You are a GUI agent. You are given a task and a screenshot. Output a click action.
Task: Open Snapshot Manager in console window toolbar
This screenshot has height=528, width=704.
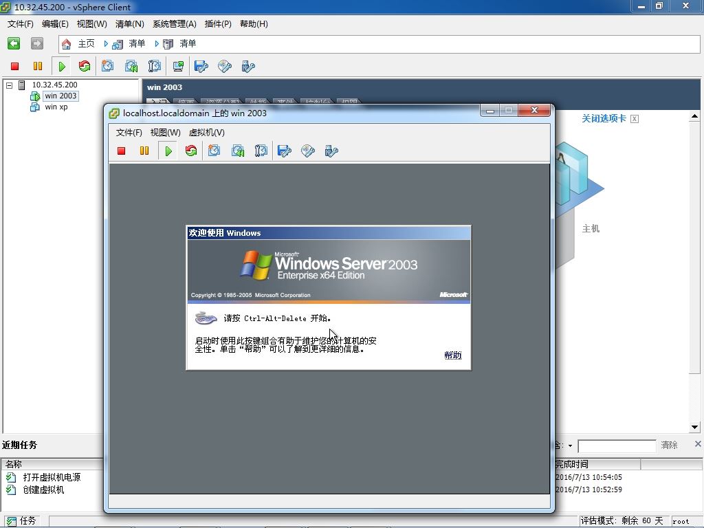(261, 151)
